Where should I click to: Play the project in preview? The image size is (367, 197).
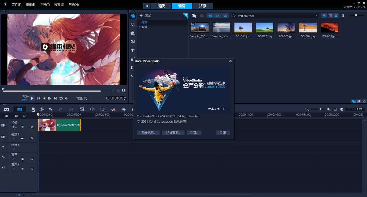(x=32, y=98)
